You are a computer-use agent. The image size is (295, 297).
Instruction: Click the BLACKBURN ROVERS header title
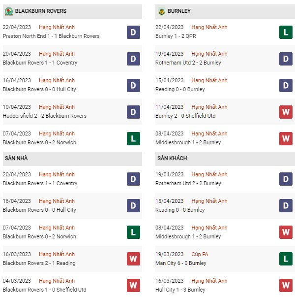[41, 11]
